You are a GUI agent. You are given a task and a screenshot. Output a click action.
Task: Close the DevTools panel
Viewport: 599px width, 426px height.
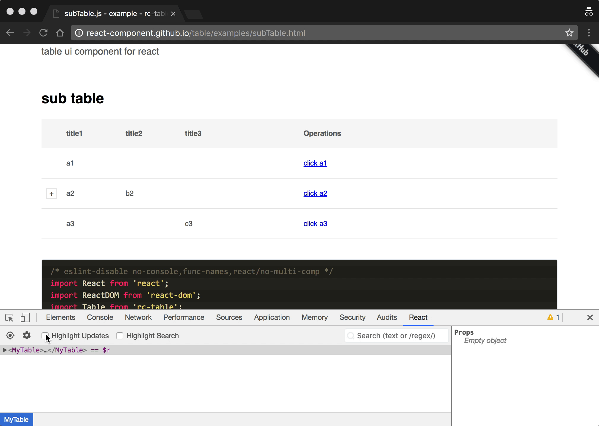pos(590,317)
